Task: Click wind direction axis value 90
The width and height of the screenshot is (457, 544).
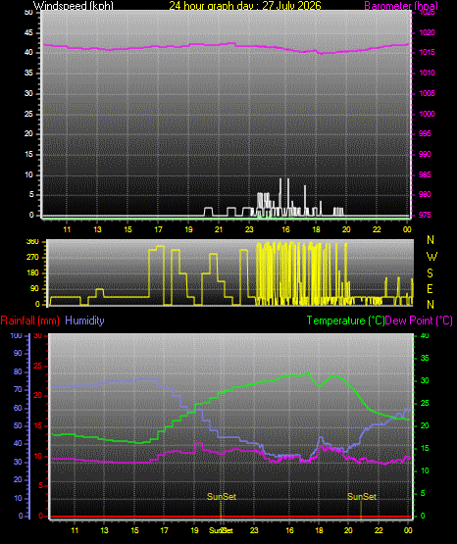Action: 35,288
